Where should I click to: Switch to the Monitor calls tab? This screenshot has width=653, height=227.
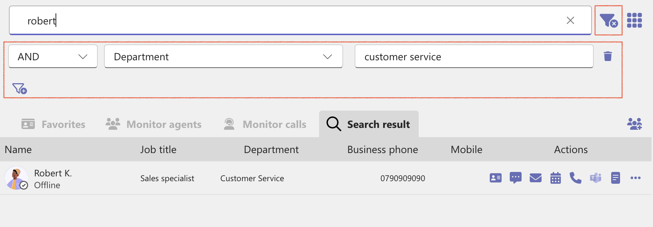pyautogui.click(x=265, y=124)
